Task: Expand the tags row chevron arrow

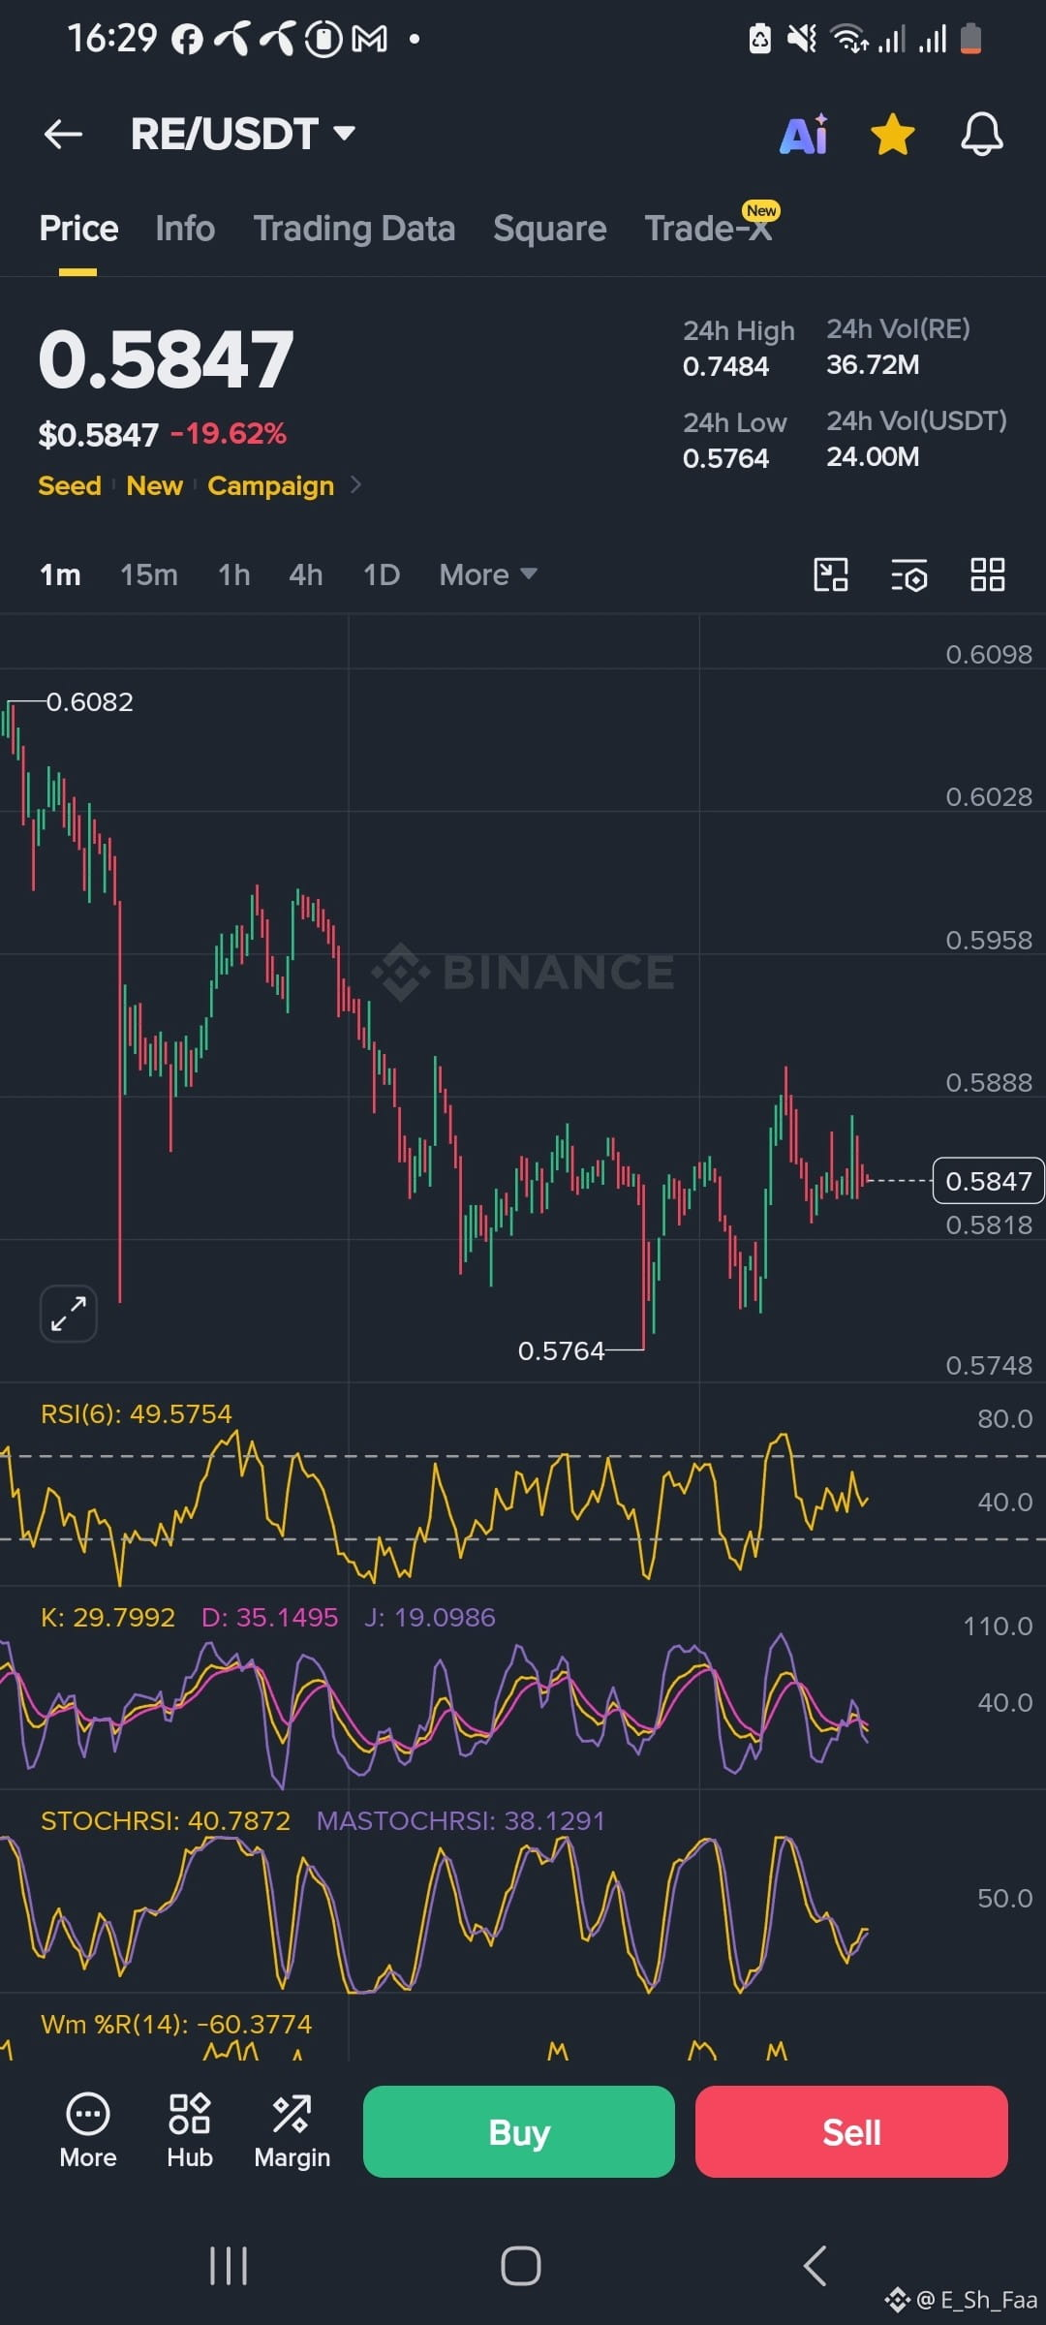Action: click(x=355, y=484)
